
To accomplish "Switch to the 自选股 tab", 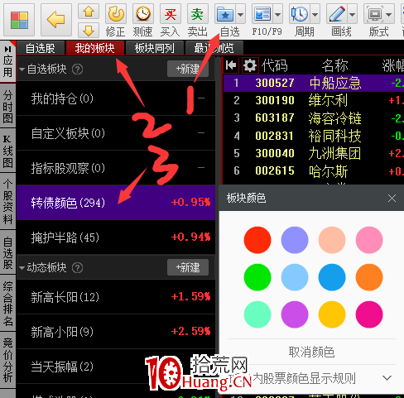I will [41, 48].
